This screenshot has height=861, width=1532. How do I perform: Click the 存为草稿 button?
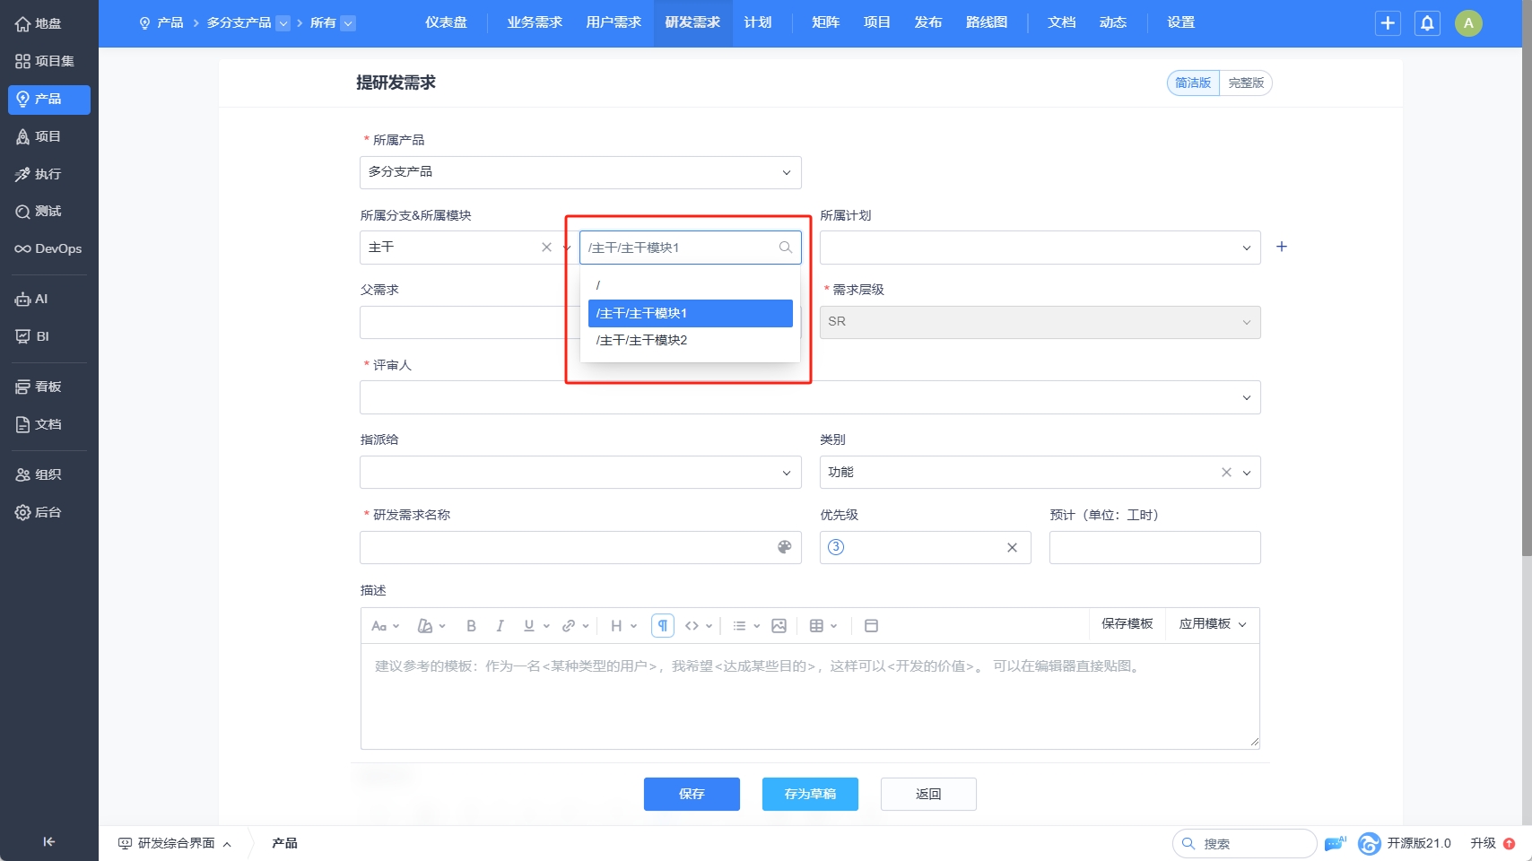coord(810,794)
